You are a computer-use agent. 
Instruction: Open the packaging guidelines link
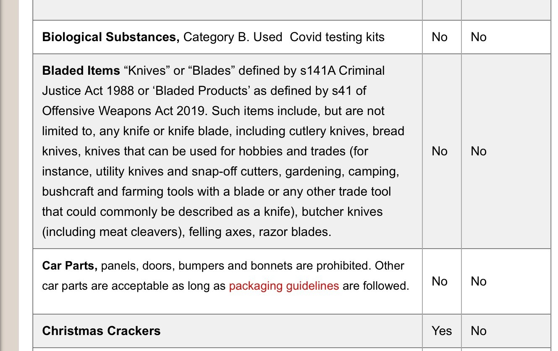(x=284, y=286)
